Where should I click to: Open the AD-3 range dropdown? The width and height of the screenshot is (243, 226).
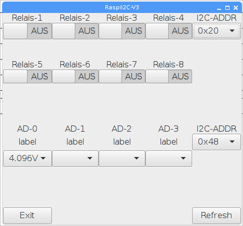pos(169,159)
